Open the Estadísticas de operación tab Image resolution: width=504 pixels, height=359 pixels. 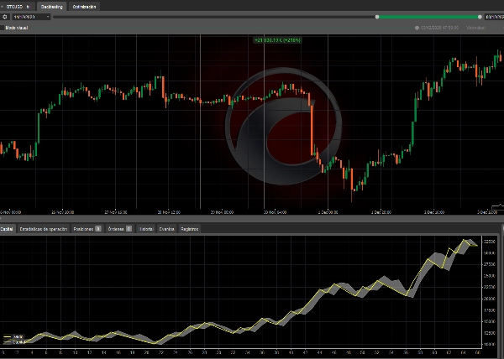44,228
